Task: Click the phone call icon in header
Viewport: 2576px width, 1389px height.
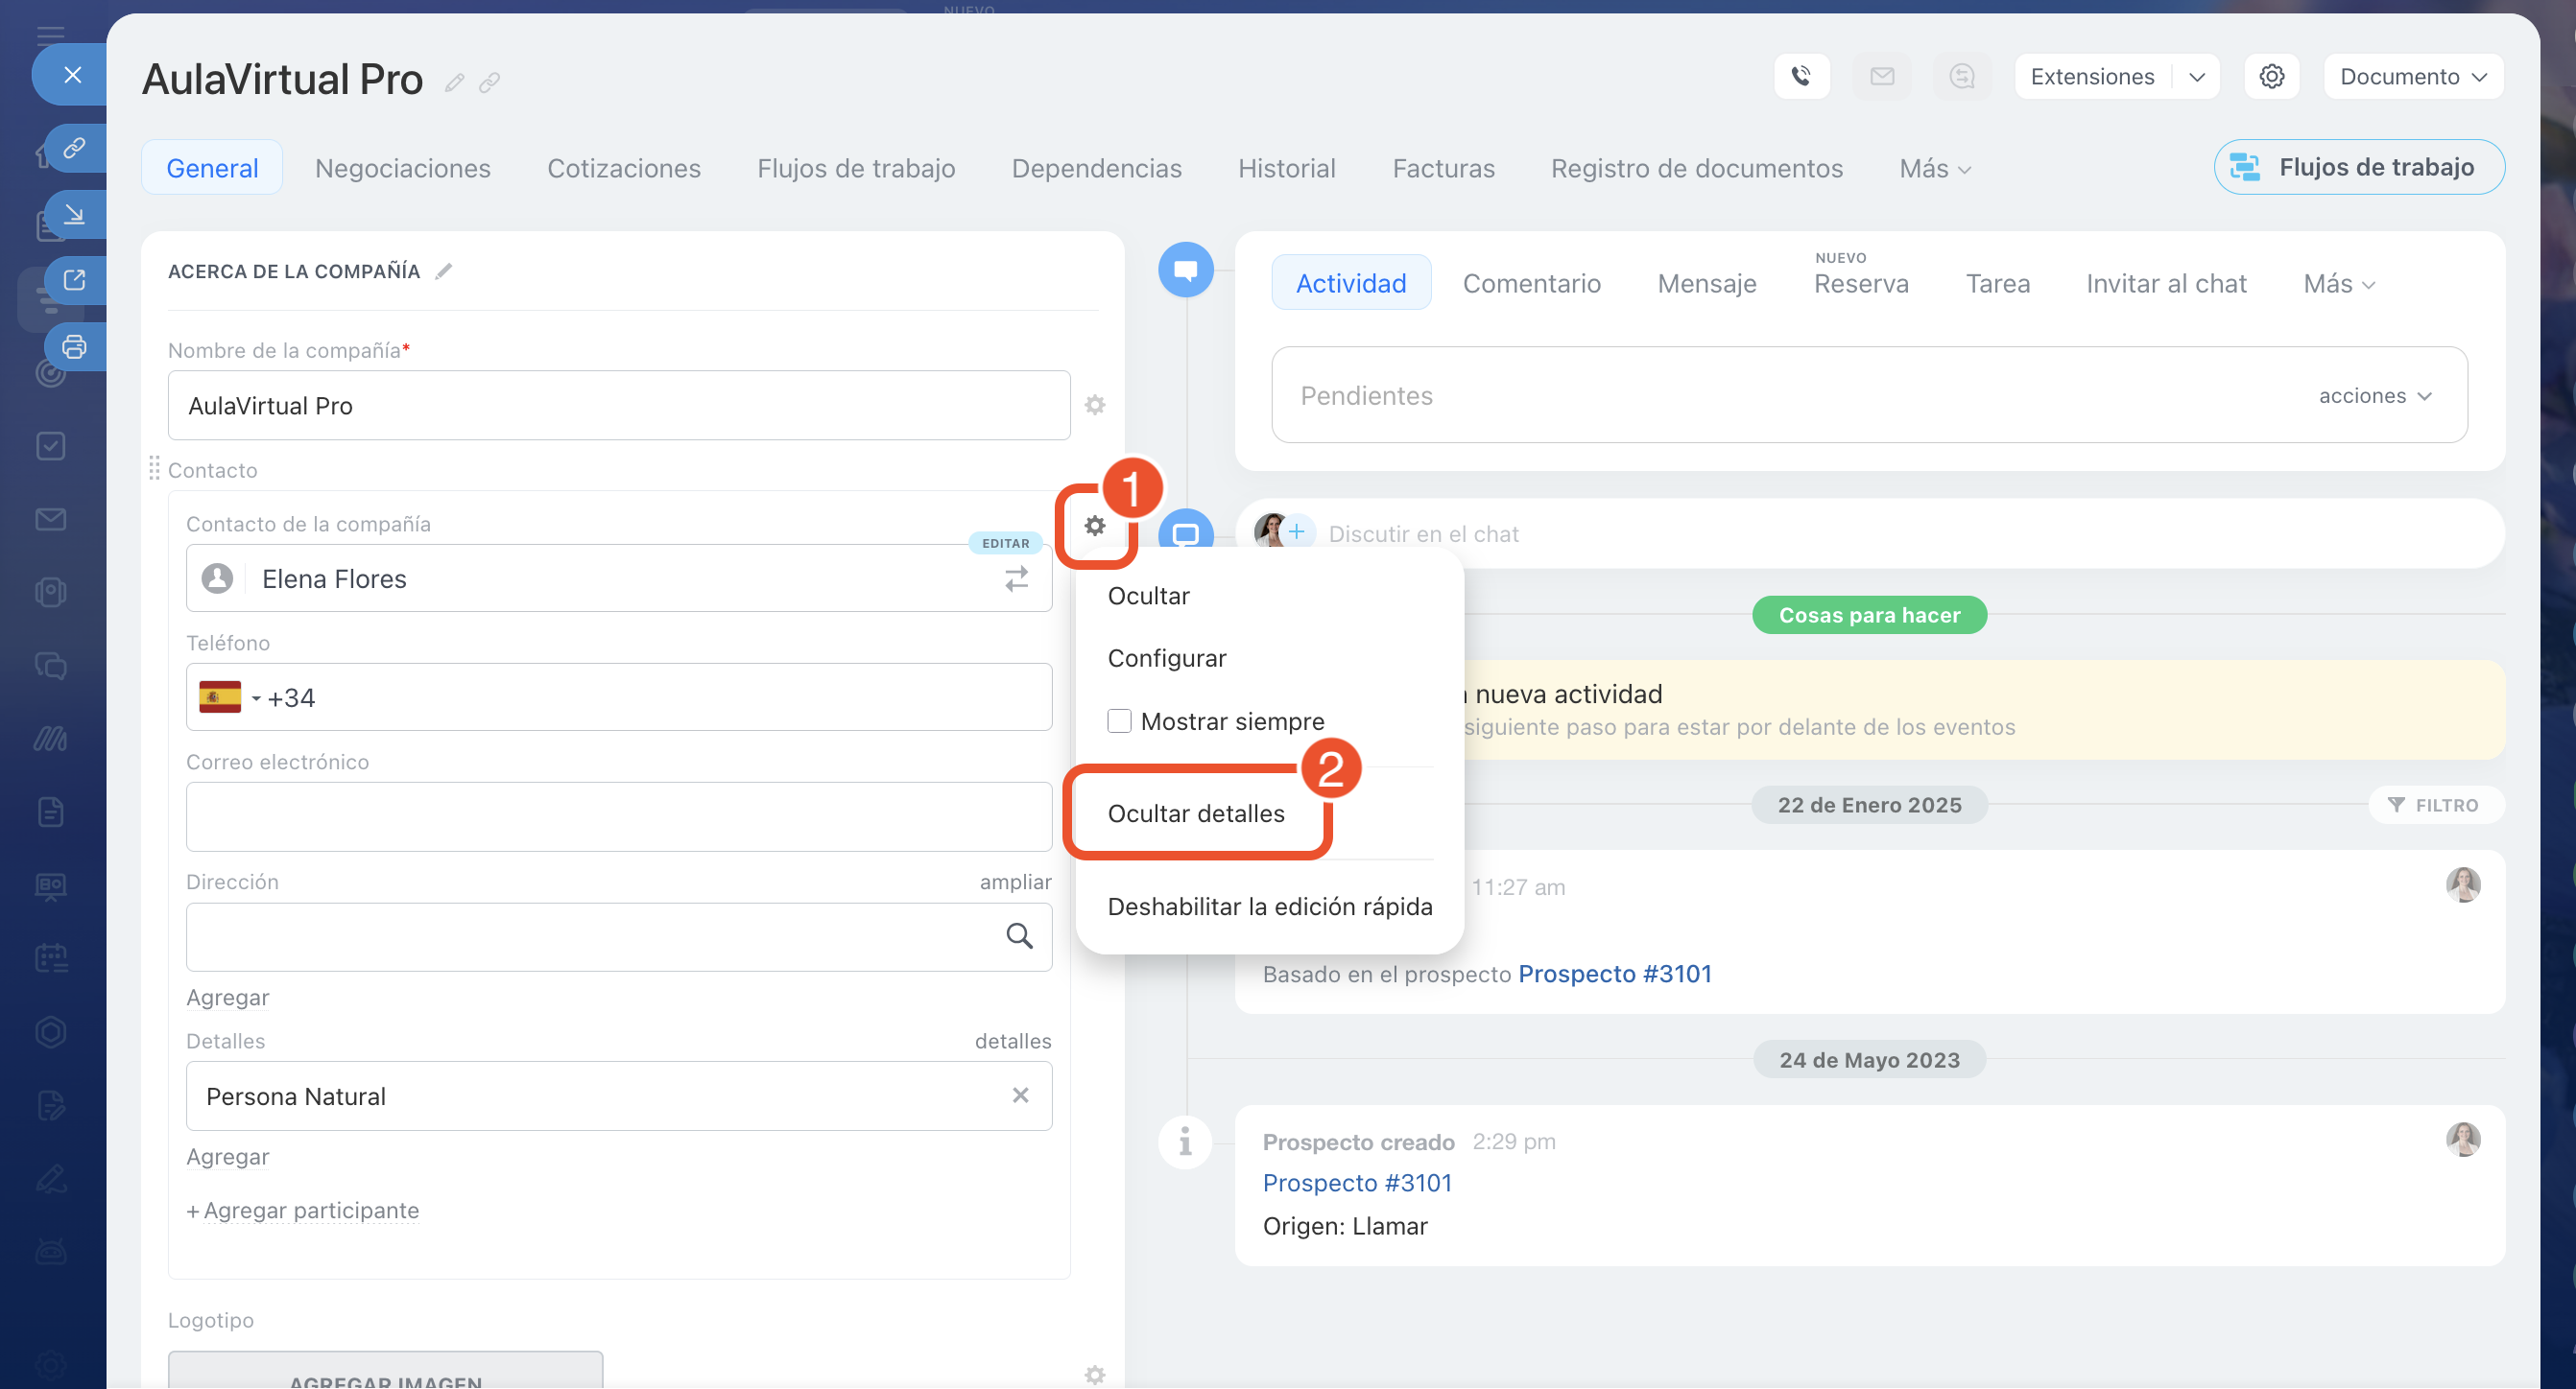Action: click(1801, 76)
